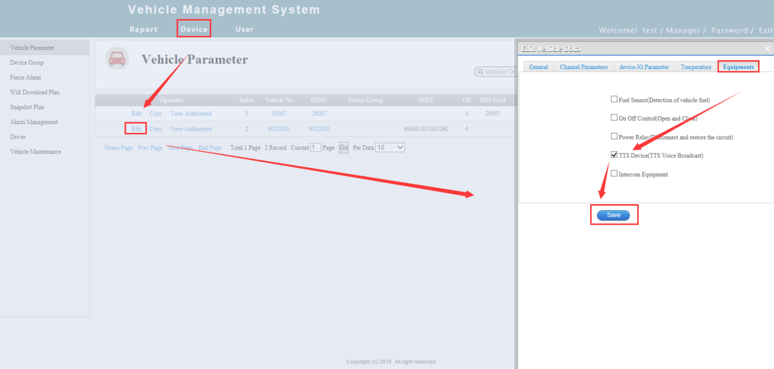This screenshot has height=369, width=774.
Task: Open Vehicle Maintenance in sidebar
Action: tap(35, 152)
